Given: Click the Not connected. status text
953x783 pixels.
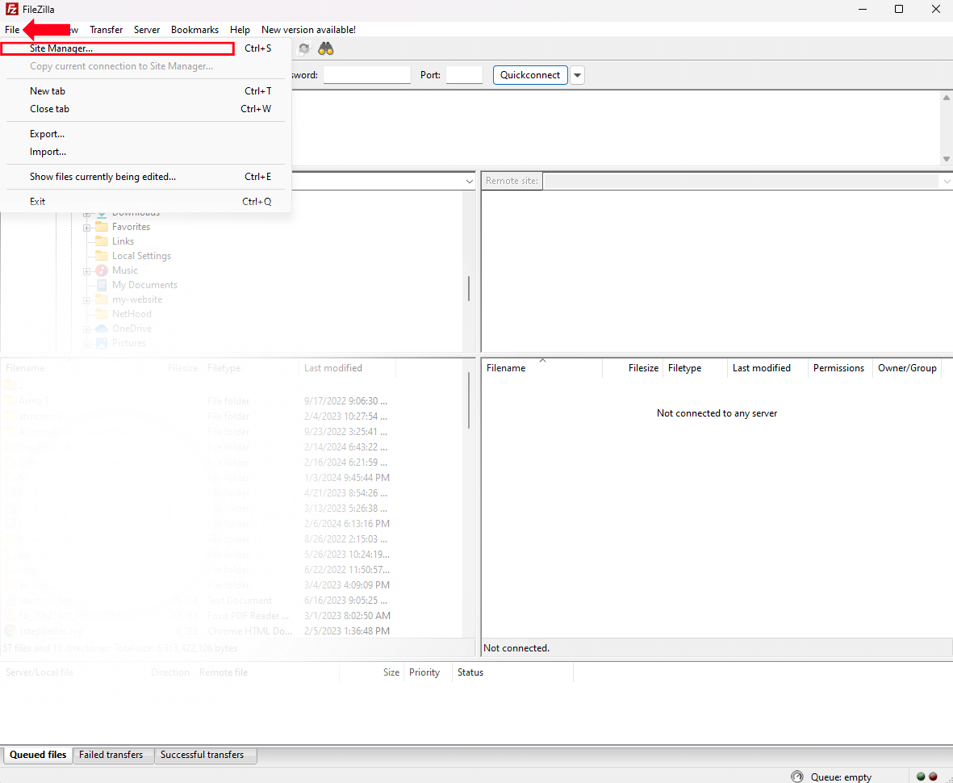Looking at the screenshot, I should coord(516,649).
